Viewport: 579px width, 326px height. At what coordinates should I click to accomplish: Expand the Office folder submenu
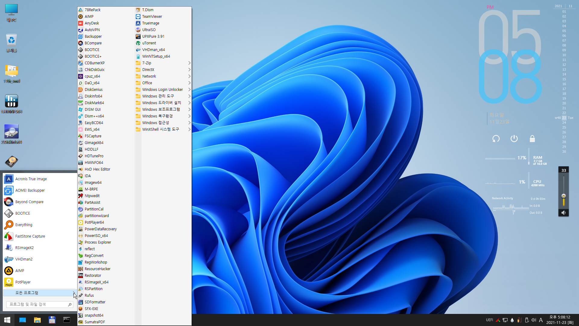[x=163, y=83]
